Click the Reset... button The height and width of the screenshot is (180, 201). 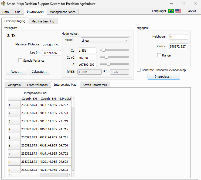(16, 72)
